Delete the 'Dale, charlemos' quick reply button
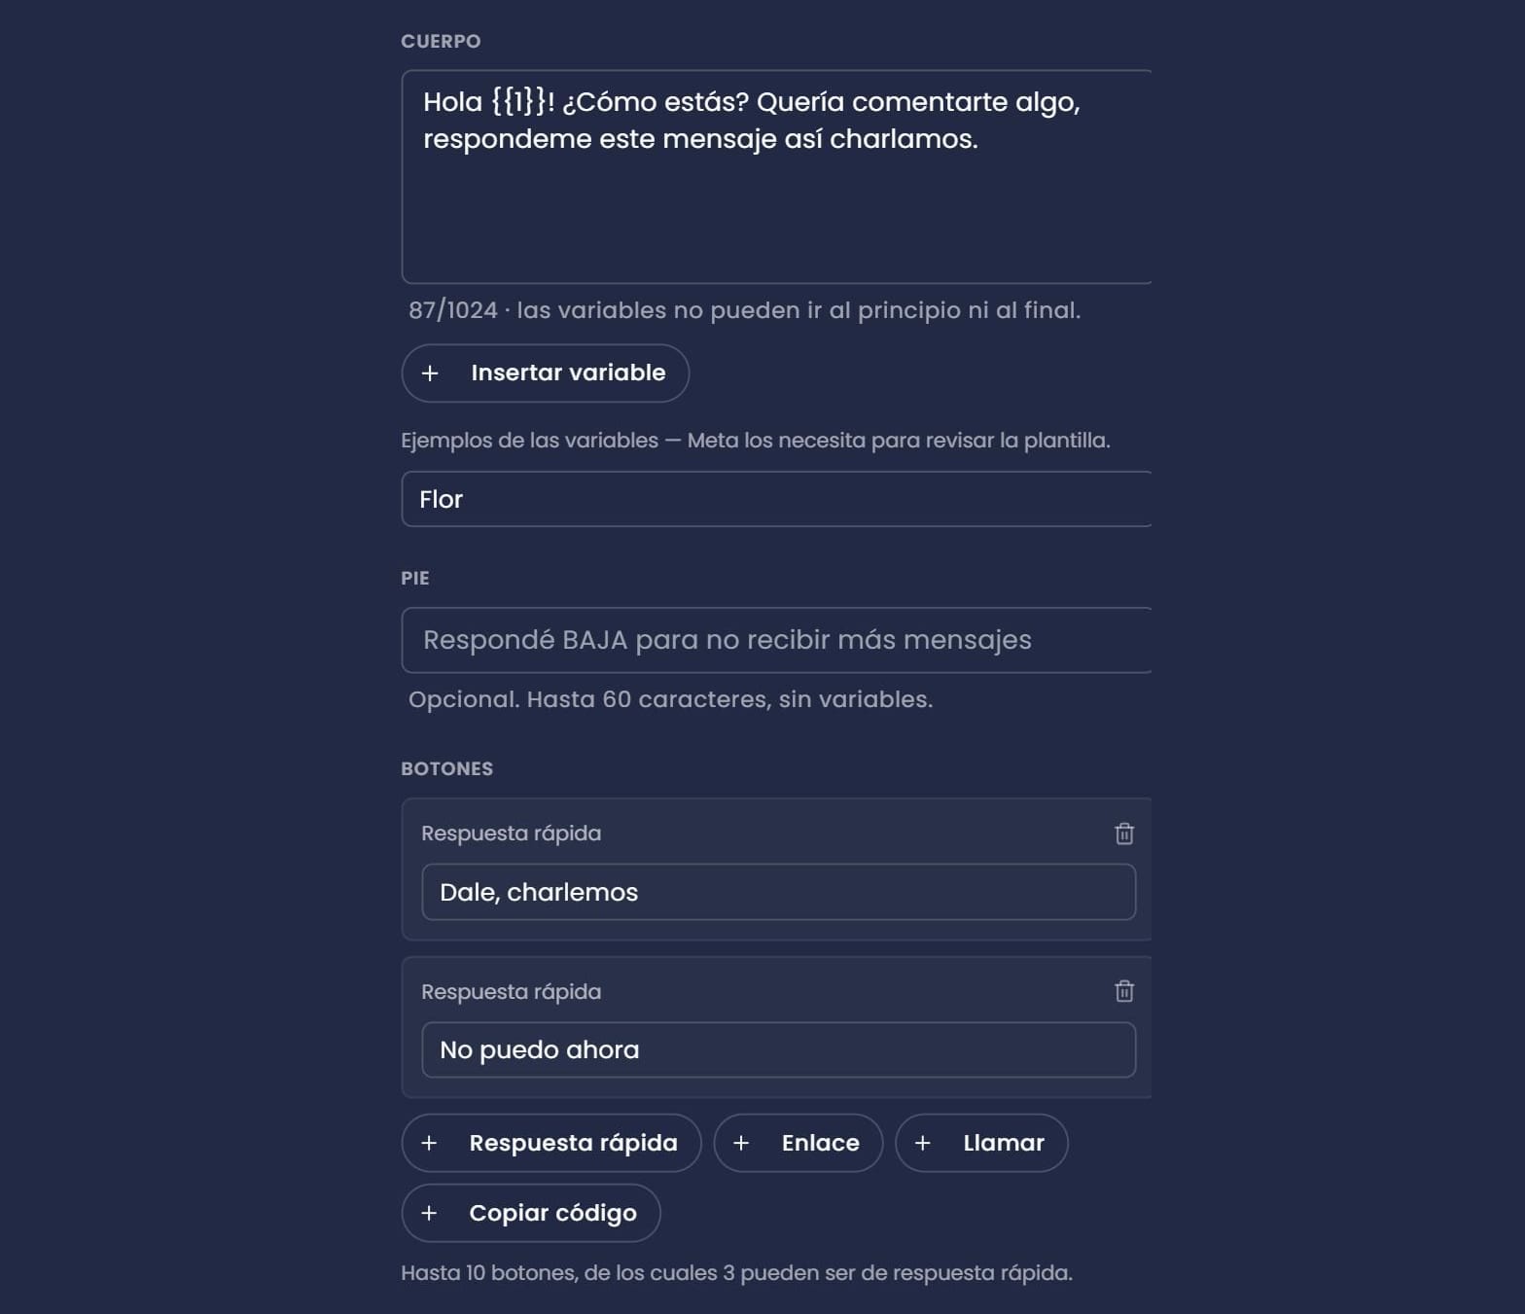 (1123, 834)
